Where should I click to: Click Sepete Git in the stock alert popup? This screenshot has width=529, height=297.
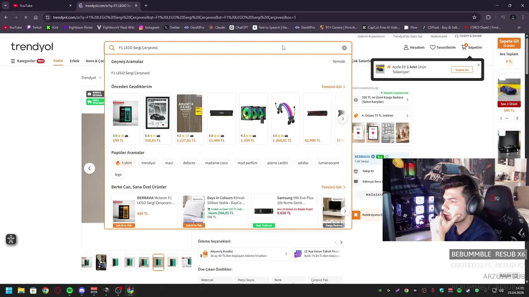point(462,70)
